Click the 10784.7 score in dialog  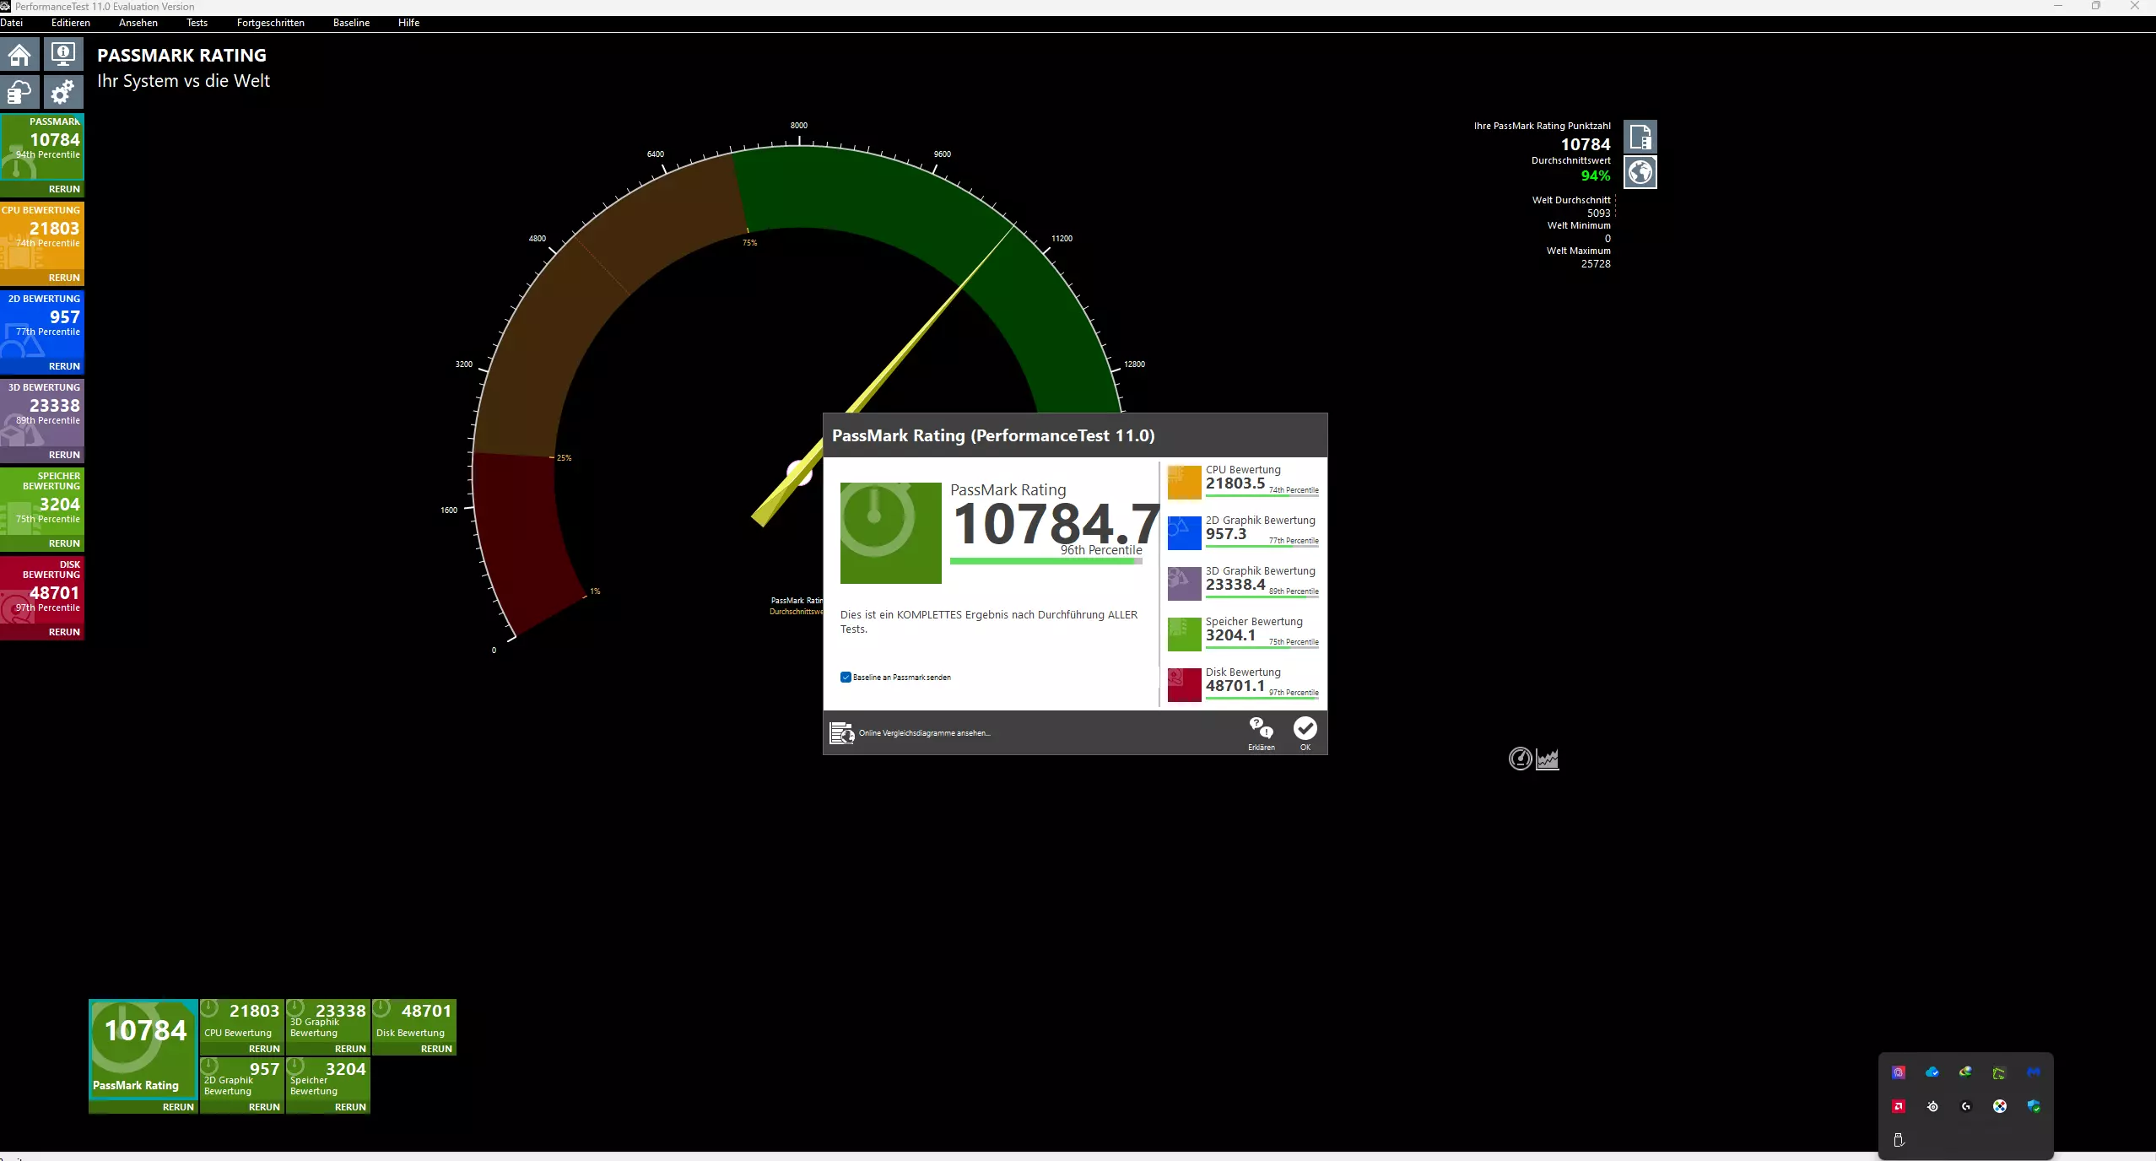coord(1056,523)
